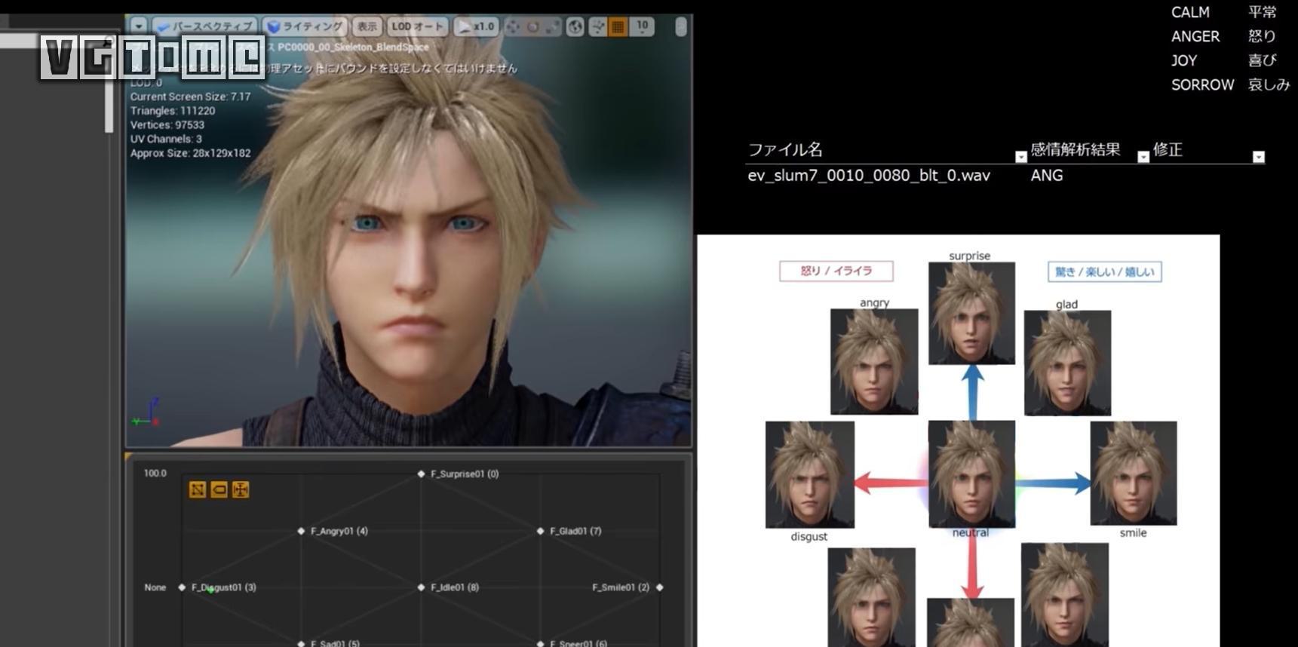1298x647 pixels.
Task: Click the surface snapping icon
Action: (x=598, y=27)
